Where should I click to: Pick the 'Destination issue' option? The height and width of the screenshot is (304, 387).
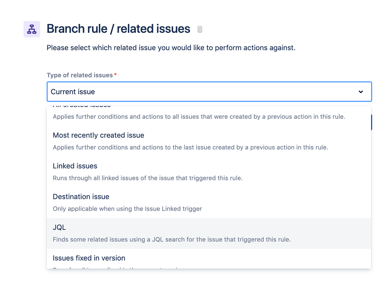208,203
